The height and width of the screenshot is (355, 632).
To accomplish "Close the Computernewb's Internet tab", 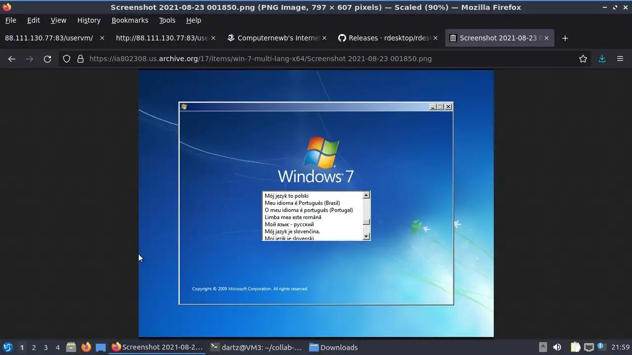I will (x=324, y=38).
